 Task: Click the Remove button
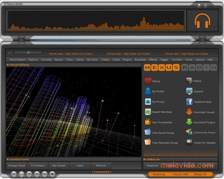101,166
